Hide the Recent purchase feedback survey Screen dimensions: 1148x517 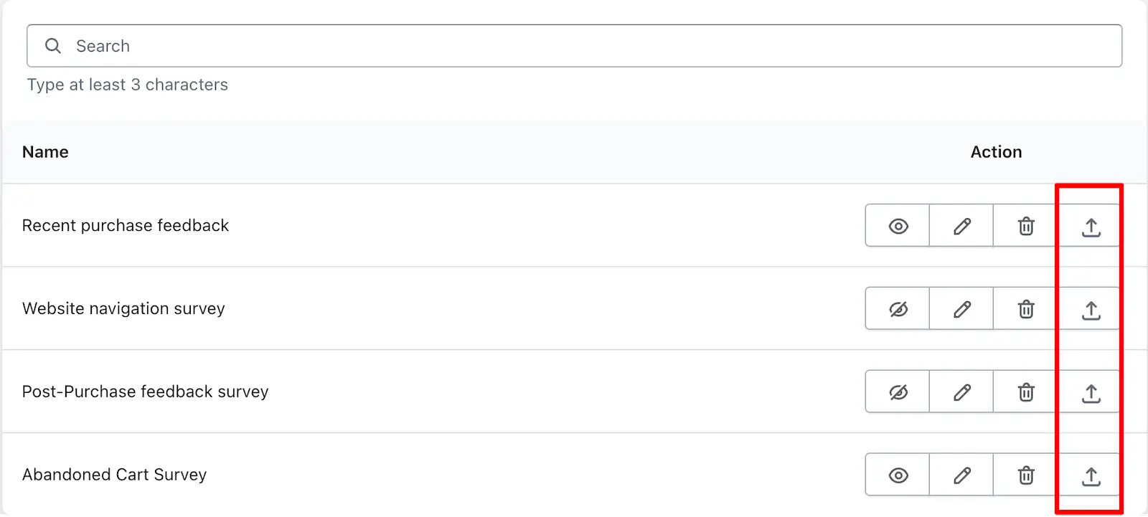(x=898, y=226)
